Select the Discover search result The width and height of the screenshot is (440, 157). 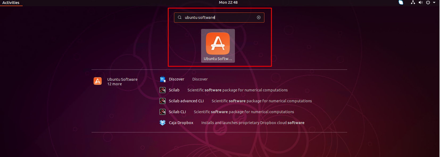(177, 79)
